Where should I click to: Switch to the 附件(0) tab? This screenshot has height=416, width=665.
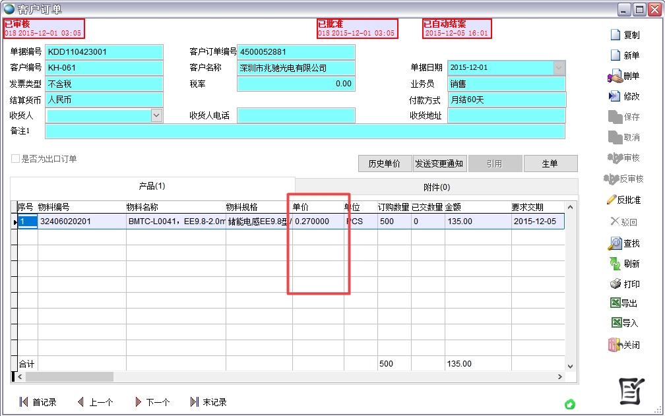pos(436,187)
